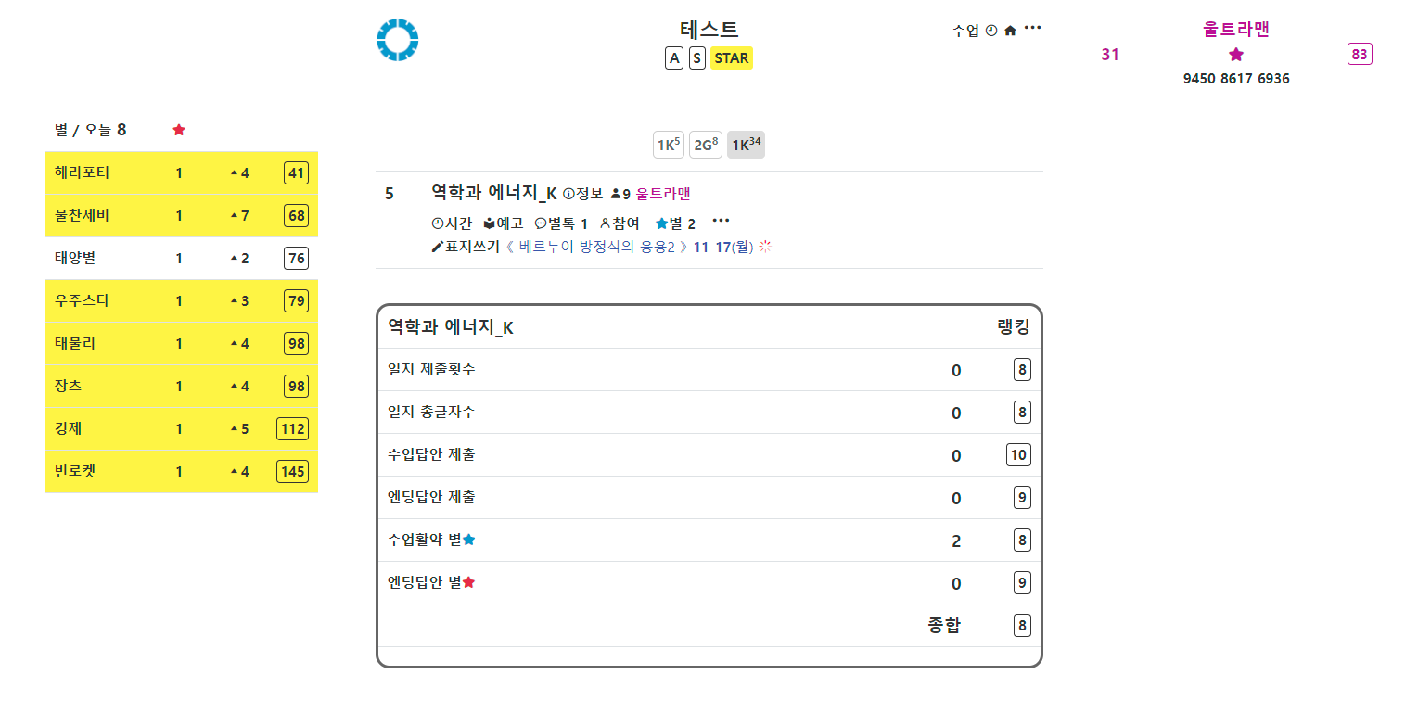The height and width of the screenshot is (725, 1418).
Task: Switch to the 1K5 class tab
Action: pyautogui.click(x=669, y=145)
